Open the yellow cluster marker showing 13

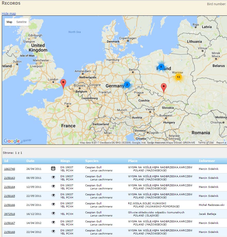[x=178, y=77]
